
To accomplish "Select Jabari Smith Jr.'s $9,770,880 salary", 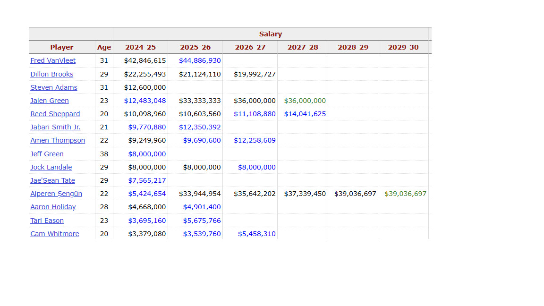I will pyautogui.click(x=147, y=127).
